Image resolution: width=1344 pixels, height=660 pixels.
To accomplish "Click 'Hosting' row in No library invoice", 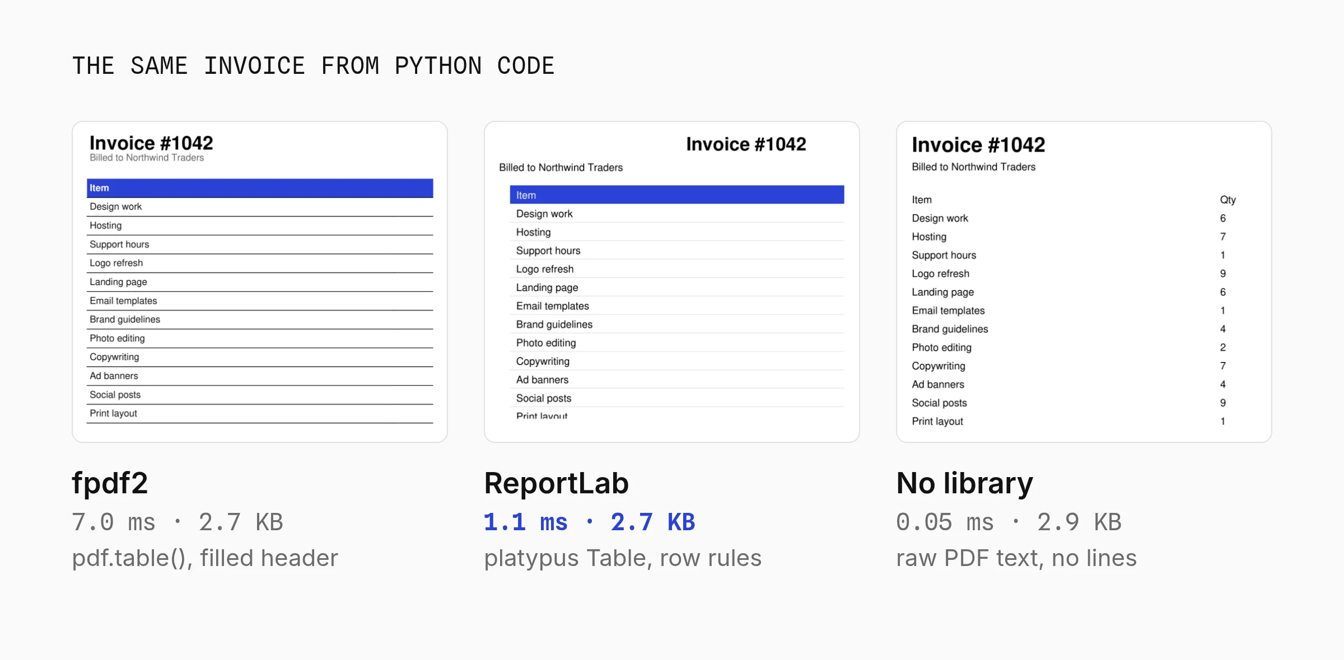I will 1074,237.
